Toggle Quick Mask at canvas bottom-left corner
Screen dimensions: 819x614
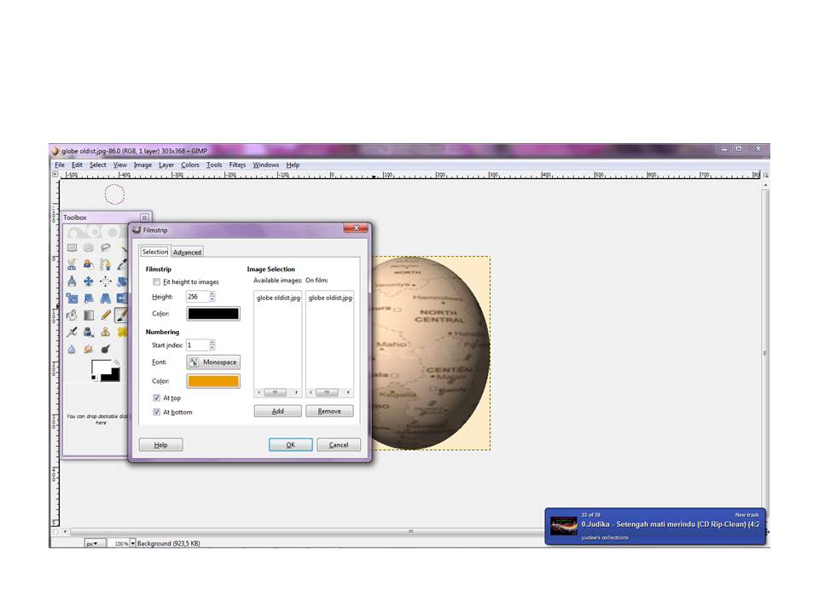55,531
